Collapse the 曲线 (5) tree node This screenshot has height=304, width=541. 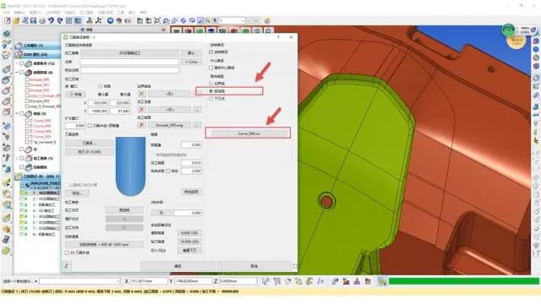pos(17,113)
